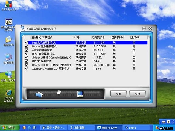Close the ASUS InstAll window
This screenshot has width=175, height=131.
pyautogui.click(x=150, y=28)
